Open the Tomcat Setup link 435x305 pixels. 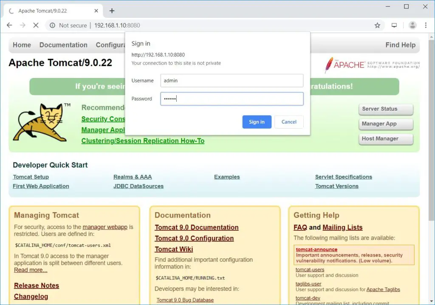pos(31,177)
